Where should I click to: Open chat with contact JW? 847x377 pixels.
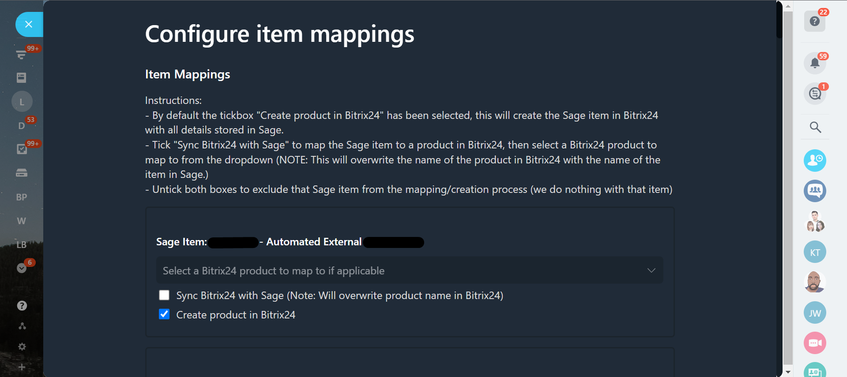point(815,313)
